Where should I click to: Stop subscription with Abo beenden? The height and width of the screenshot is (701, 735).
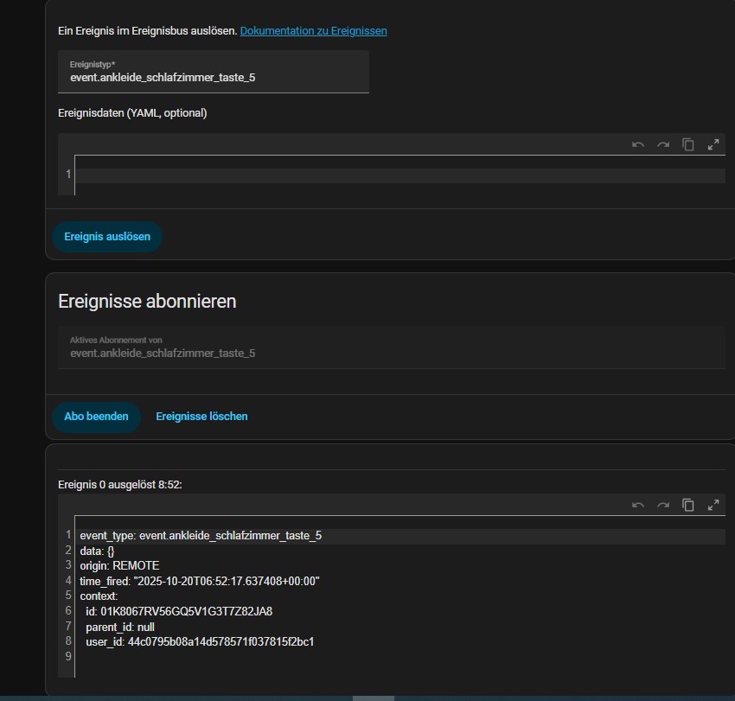pyautogui.click(x=96, y=417)
